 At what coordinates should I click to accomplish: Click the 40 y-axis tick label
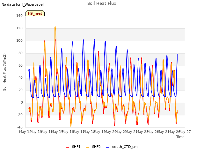(20, 78)
